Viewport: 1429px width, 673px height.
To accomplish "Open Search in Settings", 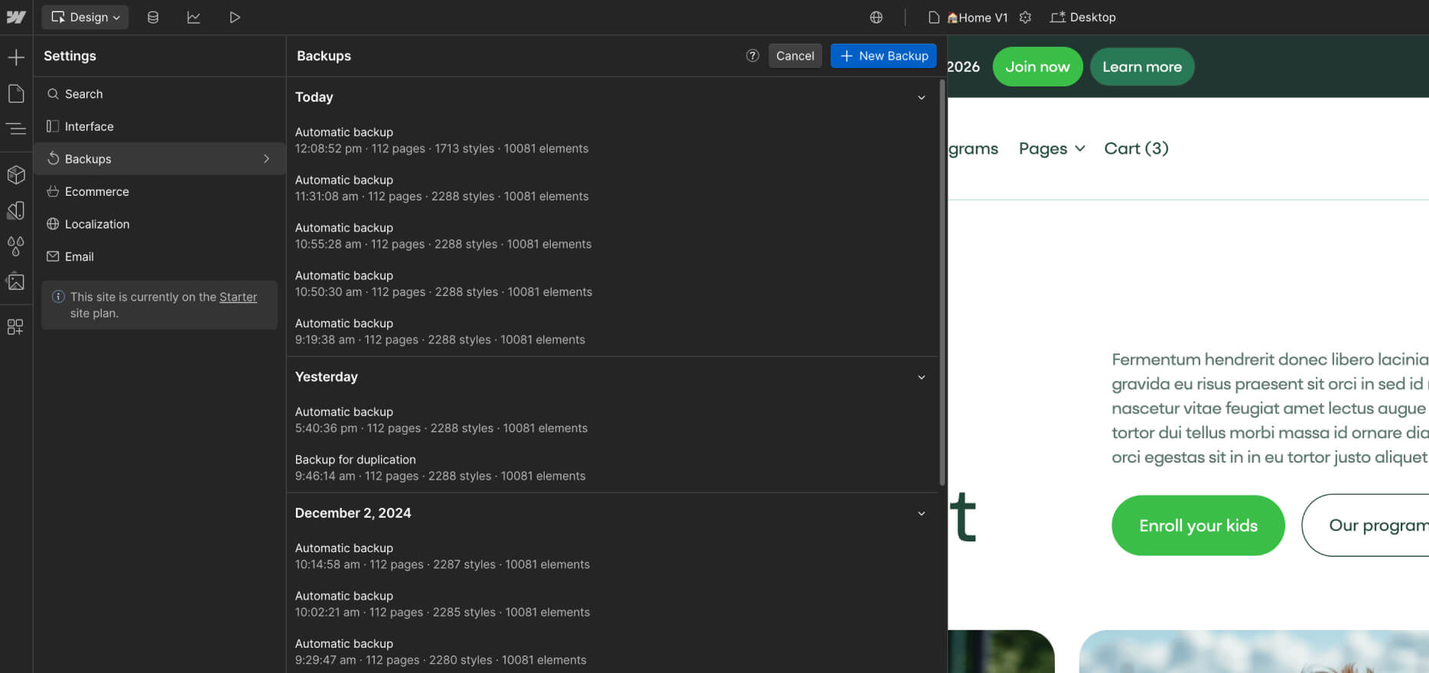I will [159, 93].
